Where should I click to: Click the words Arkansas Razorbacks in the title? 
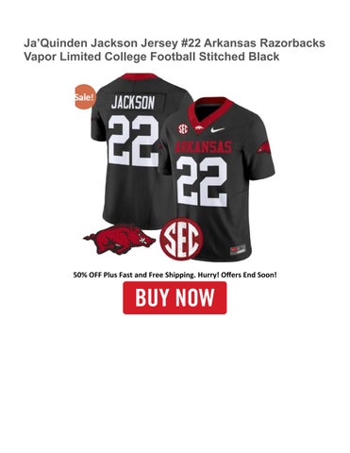tap(263, 43)
